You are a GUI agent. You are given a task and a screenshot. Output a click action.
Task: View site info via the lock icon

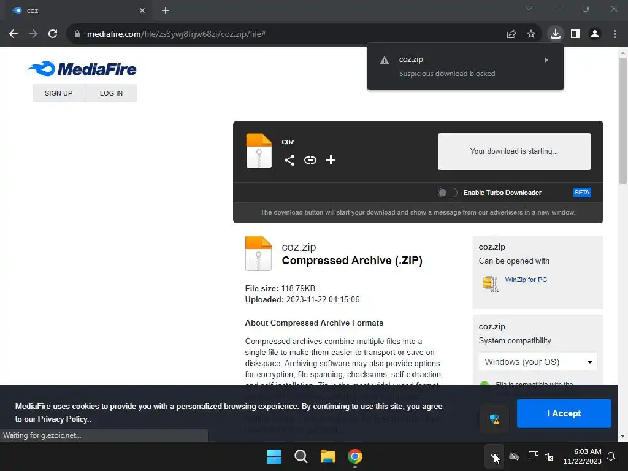tap(77, 34)
